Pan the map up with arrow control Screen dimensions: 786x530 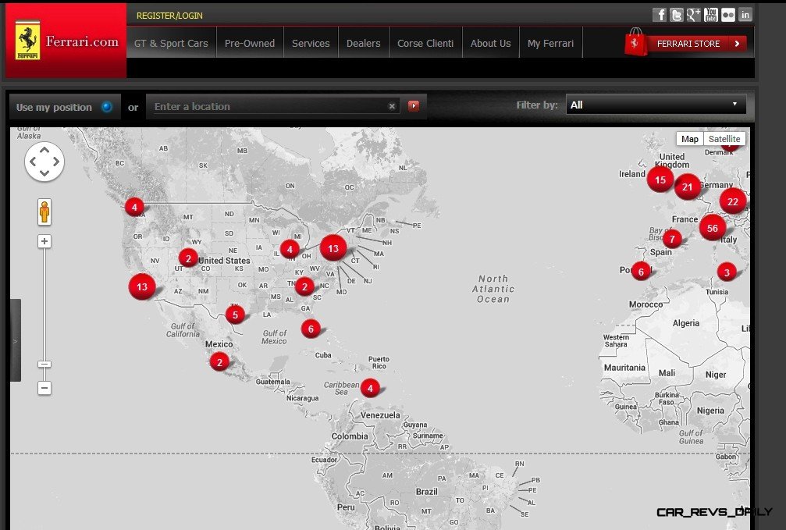pyautogui.click(x=44, y=149)
